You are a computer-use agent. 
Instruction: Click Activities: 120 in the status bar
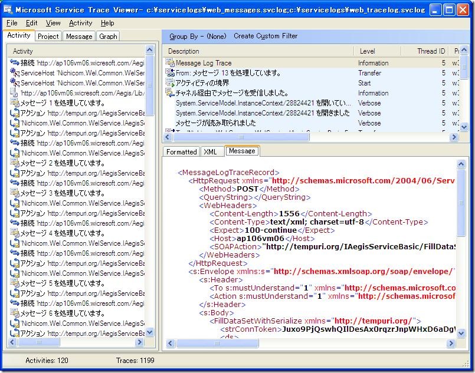click(x=47, y=360)
